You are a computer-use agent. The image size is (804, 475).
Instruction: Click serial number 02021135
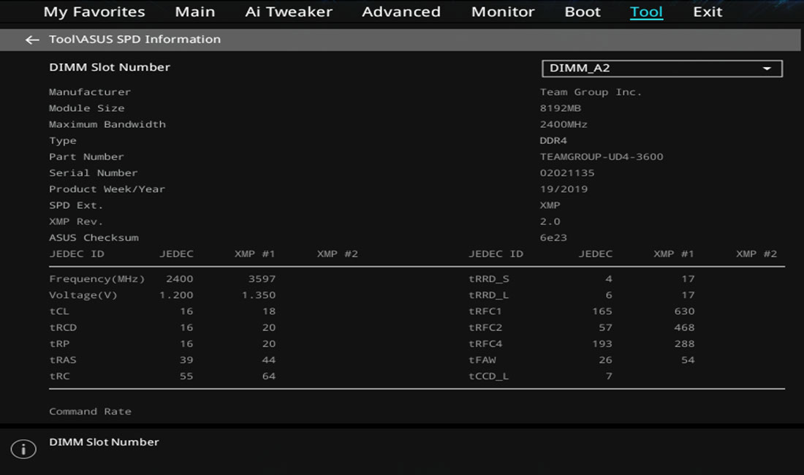(567, 173)
